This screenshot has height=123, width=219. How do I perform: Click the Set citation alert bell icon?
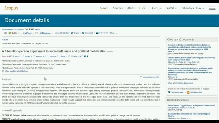(169, 92)
